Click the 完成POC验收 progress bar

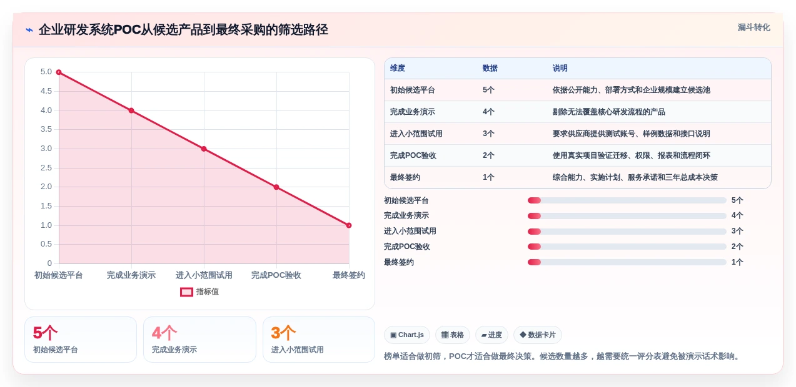click(x=627, y=247)
